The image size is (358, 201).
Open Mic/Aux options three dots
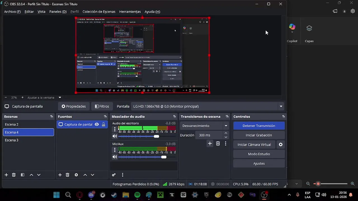(x=115, y=150)
